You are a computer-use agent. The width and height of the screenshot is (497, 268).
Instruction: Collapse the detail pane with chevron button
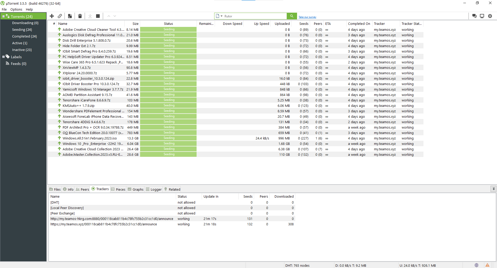(494, 189)
